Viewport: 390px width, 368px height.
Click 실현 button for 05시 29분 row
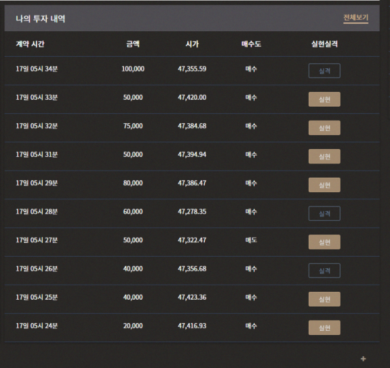click(x=324, y=185)
